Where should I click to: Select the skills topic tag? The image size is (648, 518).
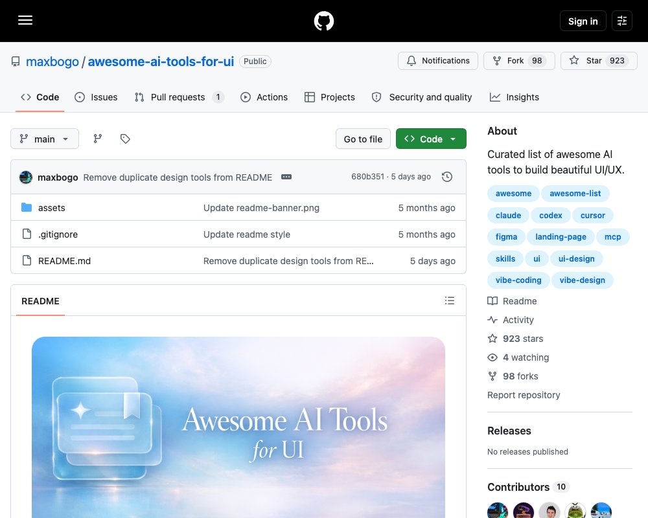click(x=505, y=258)
